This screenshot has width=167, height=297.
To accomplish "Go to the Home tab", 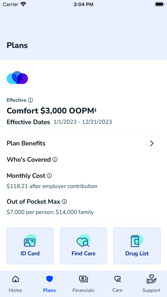I will (15, 284).
